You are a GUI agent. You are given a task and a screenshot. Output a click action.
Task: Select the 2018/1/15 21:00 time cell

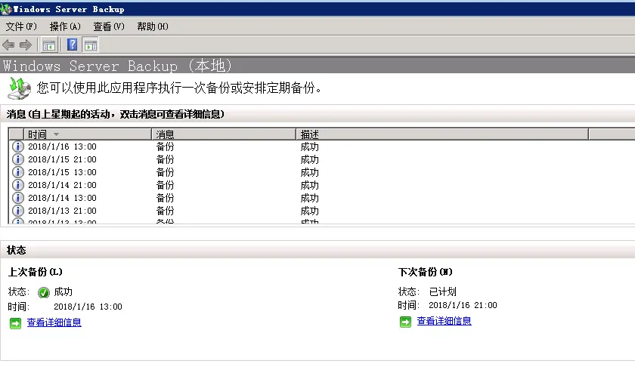62,159
